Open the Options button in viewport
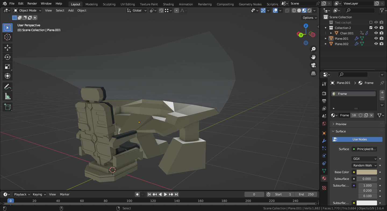387x211 pixels. tap(310, 18)
